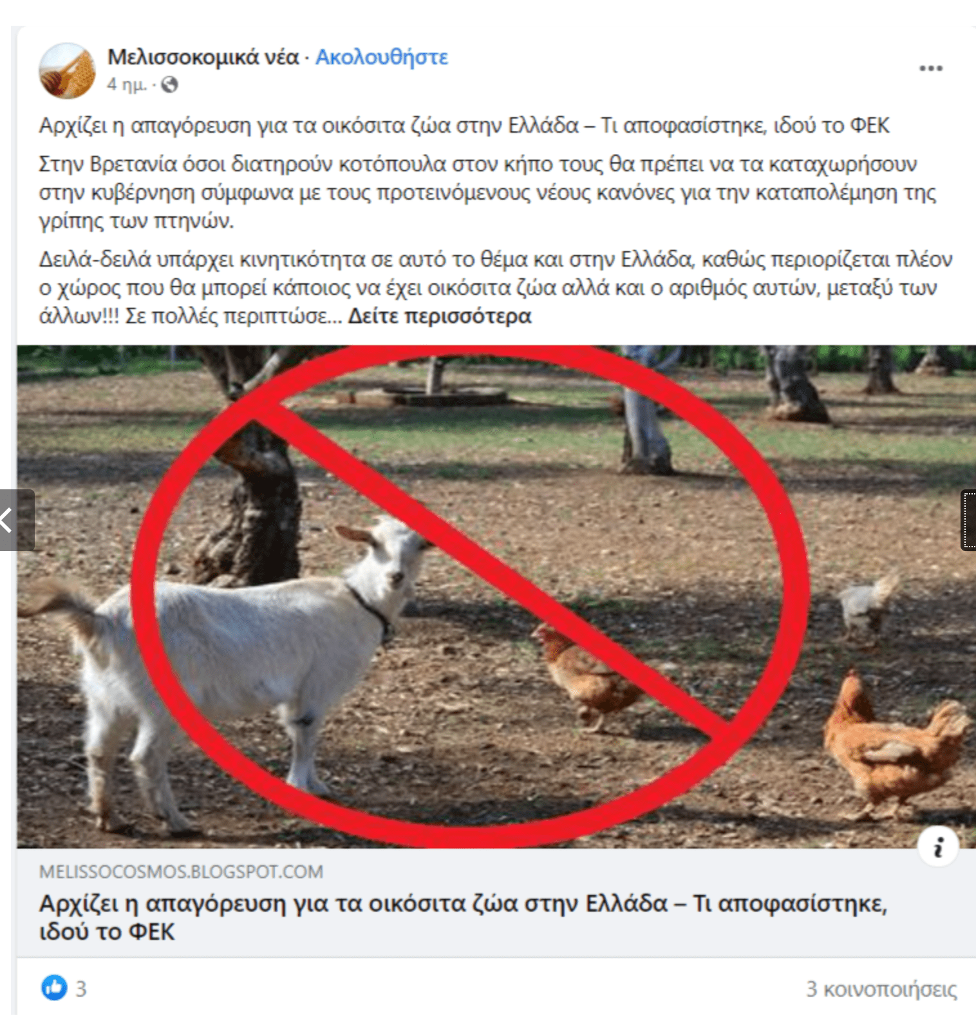Follow the page via Ακολουθήστε

pyautogui.click(x=381, y=57)
